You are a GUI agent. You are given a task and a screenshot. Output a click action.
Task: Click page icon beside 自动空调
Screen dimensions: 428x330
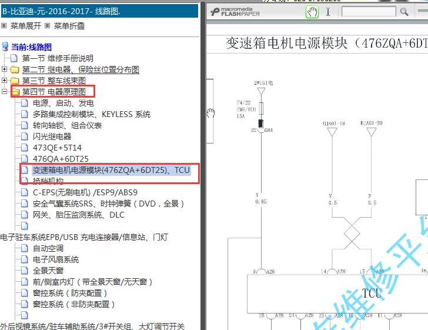click(25, 248)
